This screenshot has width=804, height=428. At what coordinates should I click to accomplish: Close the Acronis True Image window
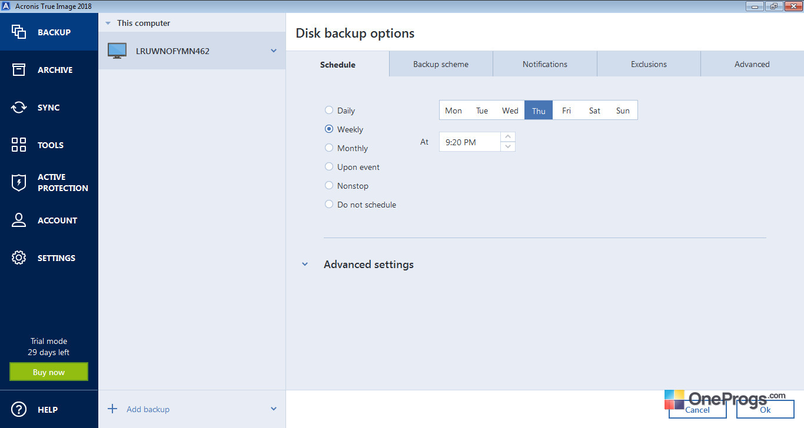coord(792,6)
